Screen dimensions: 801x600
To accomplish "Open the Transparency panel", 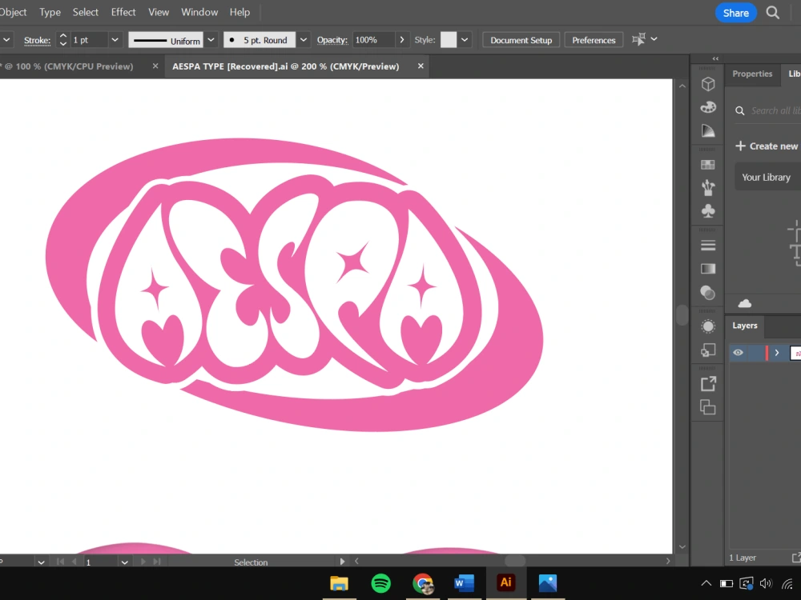I will pos(708,292).
